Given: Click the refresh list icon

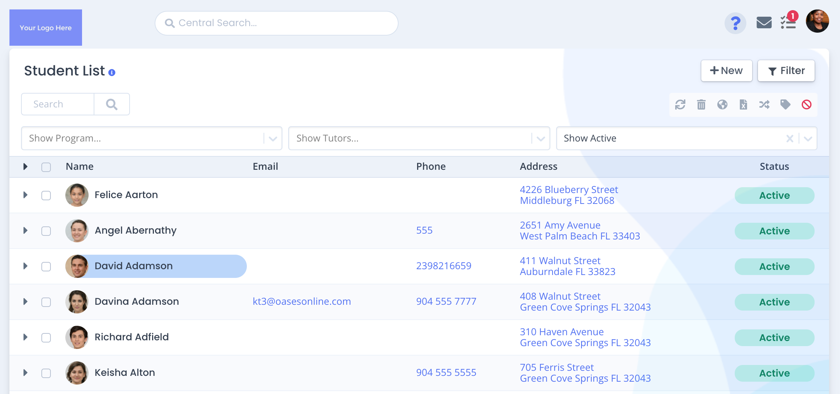Looking at the screenshot, I should click(x=680, y=105).
